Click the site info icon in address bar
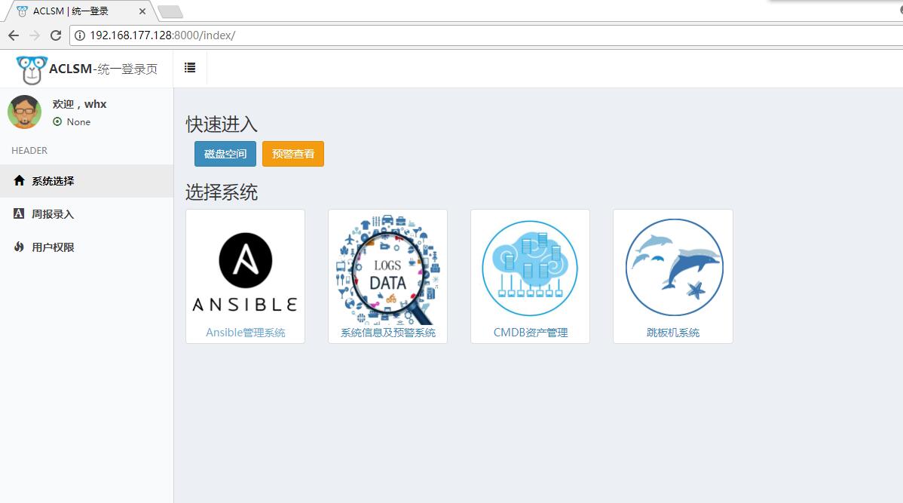The height and width of the screenshot is (503, 903). 79,35
